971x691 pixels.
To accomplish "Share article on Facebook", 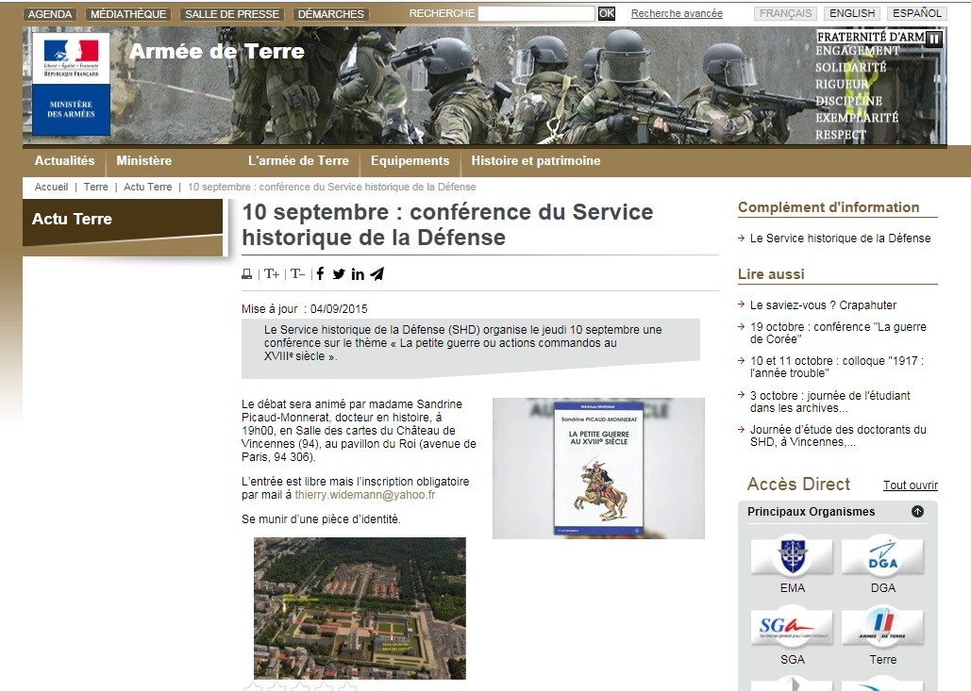I will click(x=320, y=274).
